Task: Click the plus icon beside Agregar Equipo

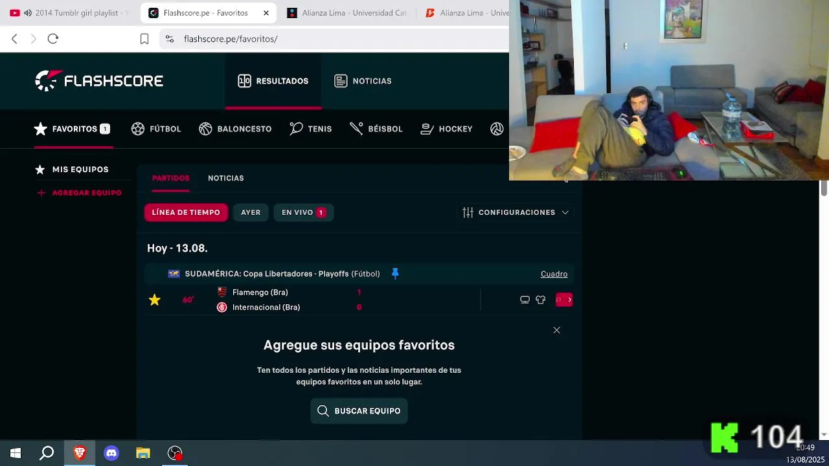Action: 41,193
